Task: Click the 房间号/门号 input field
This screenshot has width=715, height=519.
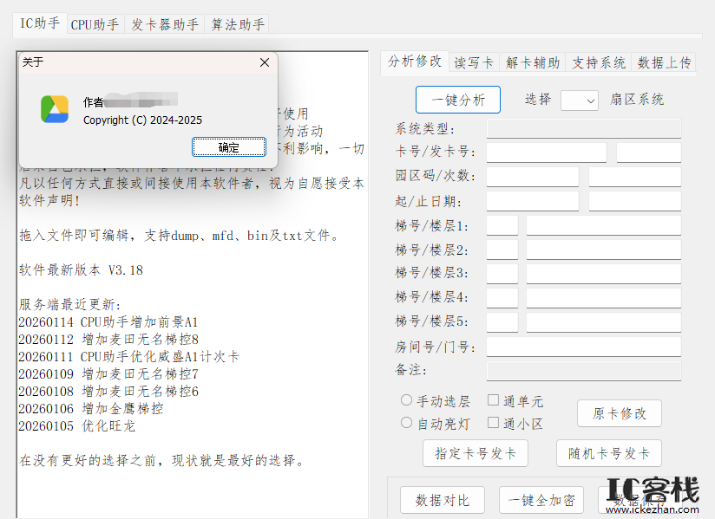Action: tap(583, 347)
